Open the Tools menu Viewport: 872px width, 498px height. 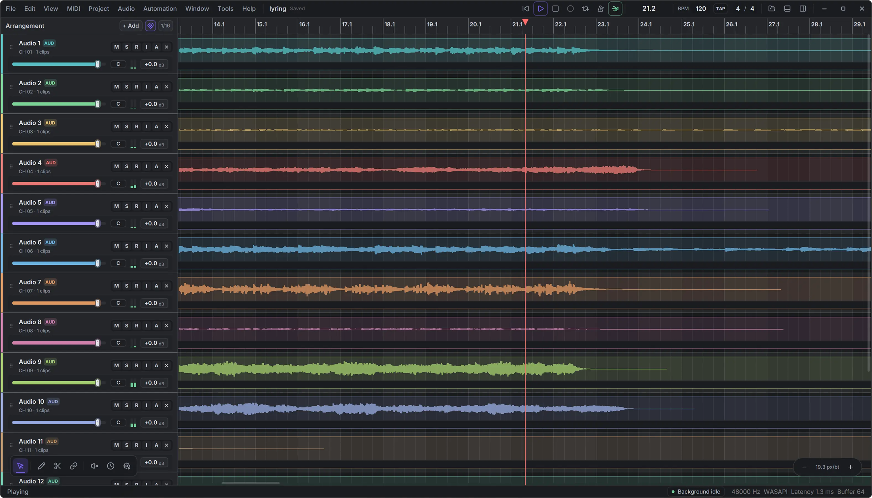[225, 9]
